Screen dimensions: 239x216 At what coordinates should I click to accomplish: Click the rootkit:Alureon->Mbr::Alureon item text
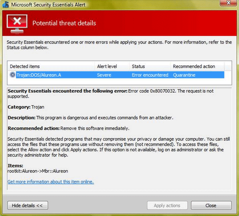pos(38,171)
